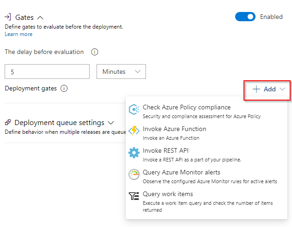
Task: Click the Invoke REST API gear icon
Action: pos(134,153)
